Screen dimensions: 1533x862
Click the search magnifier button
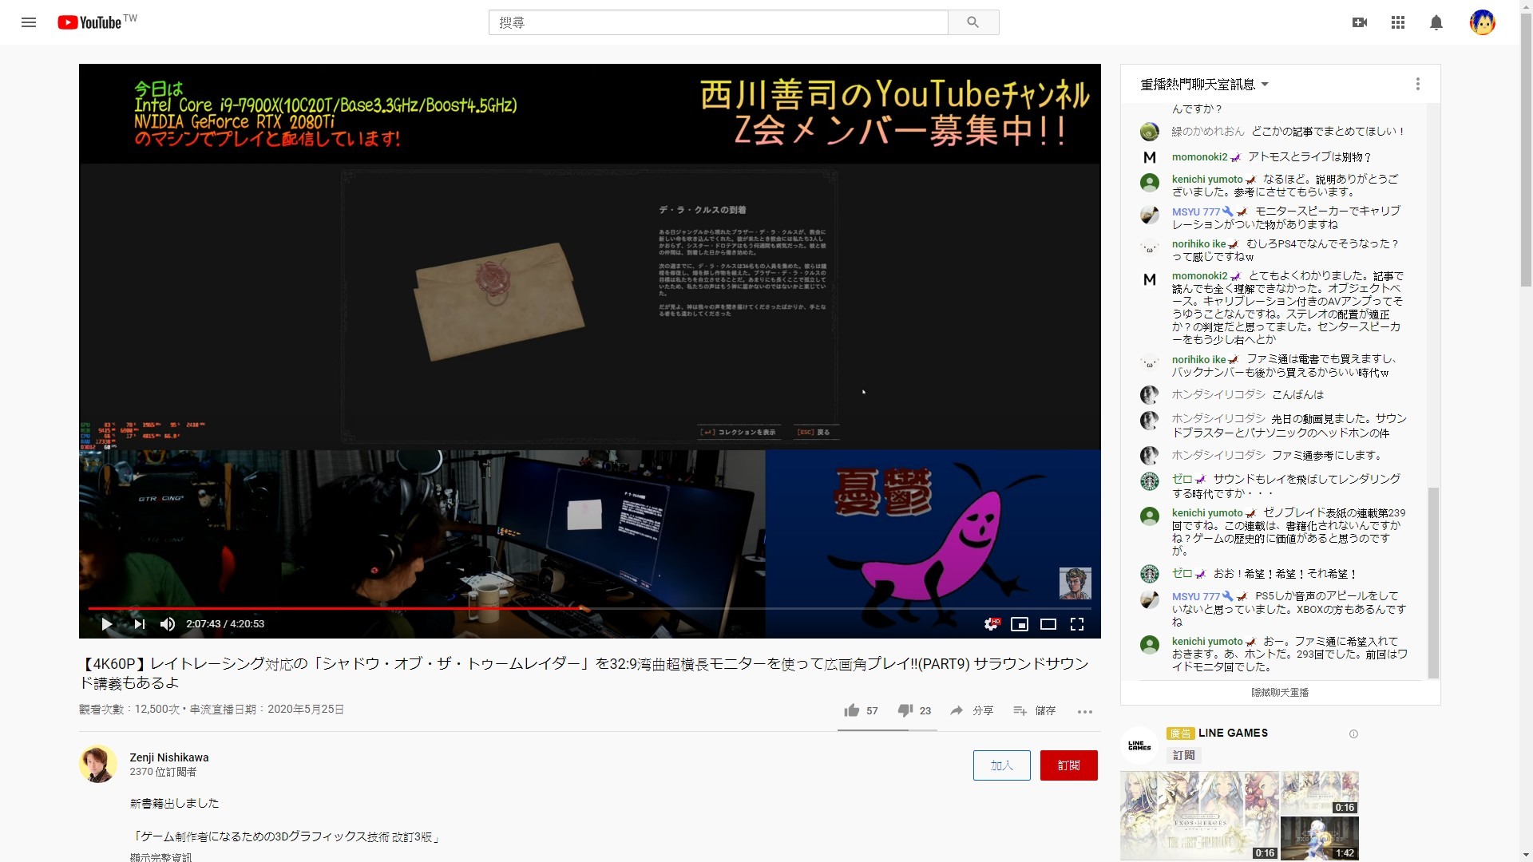[972, 22]
